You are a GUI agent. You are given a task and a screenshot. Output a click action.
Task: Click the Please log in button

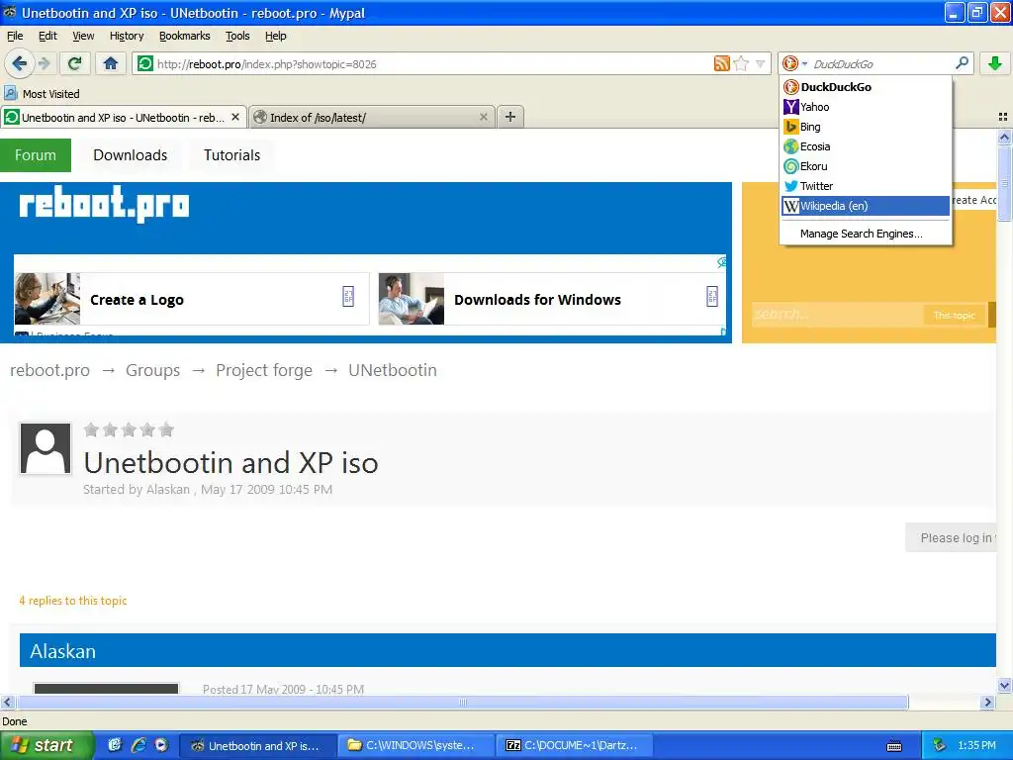pyautogui.click(x=951, y=537)
